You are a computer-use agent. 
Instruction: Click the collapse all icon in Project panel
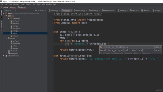click(x=38, y=10)
